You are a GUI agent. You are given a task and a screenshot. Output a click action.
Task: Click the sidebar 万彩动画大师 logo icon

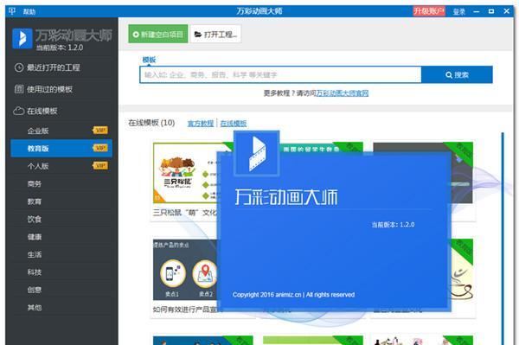point(22,38)
